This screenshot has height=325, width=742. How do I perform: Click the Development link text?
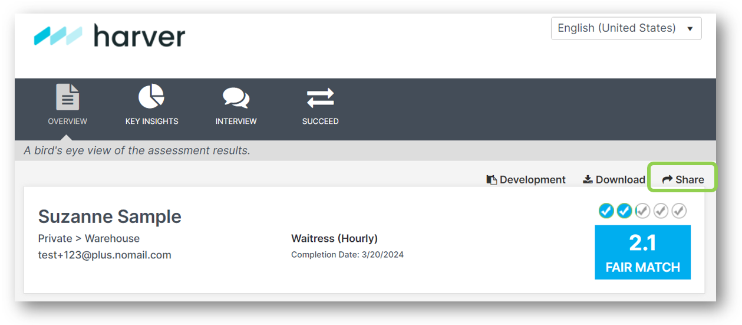click(x=533, y=180)
